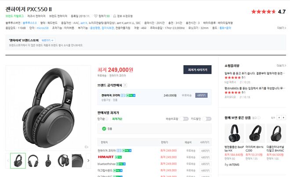
Task: Toggle the 카드할인 switch
Action: (207, 119)
